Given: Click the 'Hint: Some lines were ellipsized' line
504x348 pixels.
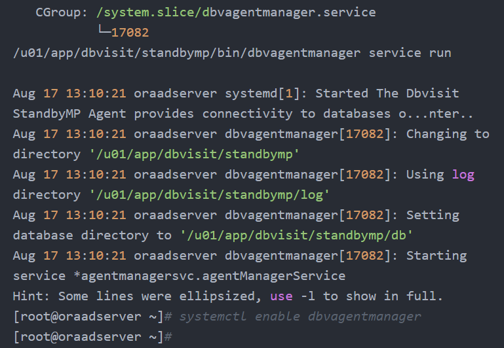Looking at the screenshot, I should pyautogui.click(x=228, y=296).
